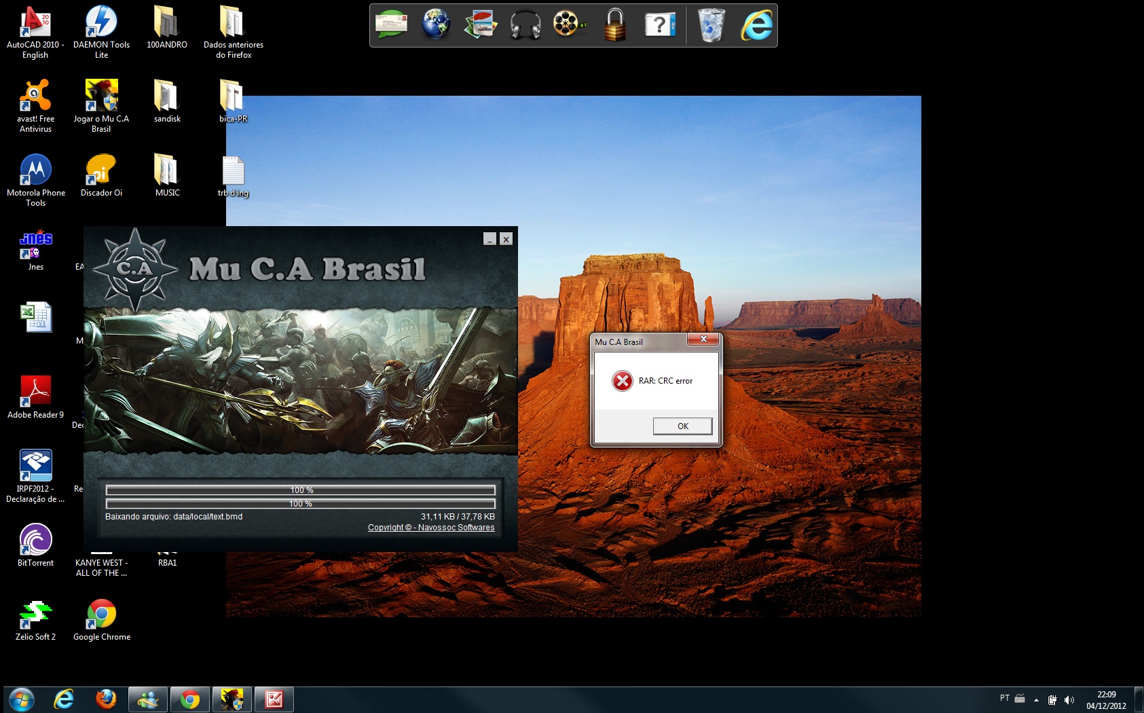The height and width of the screenshot is (713, 1144).
Task: Show hidden system tray icons
Action: 1036,699
